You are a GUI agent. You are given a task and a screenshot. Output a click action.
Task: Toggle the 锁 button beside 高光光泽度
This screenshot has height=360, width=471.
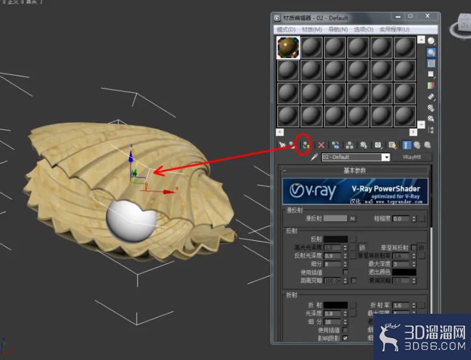(x=362, y=247)
